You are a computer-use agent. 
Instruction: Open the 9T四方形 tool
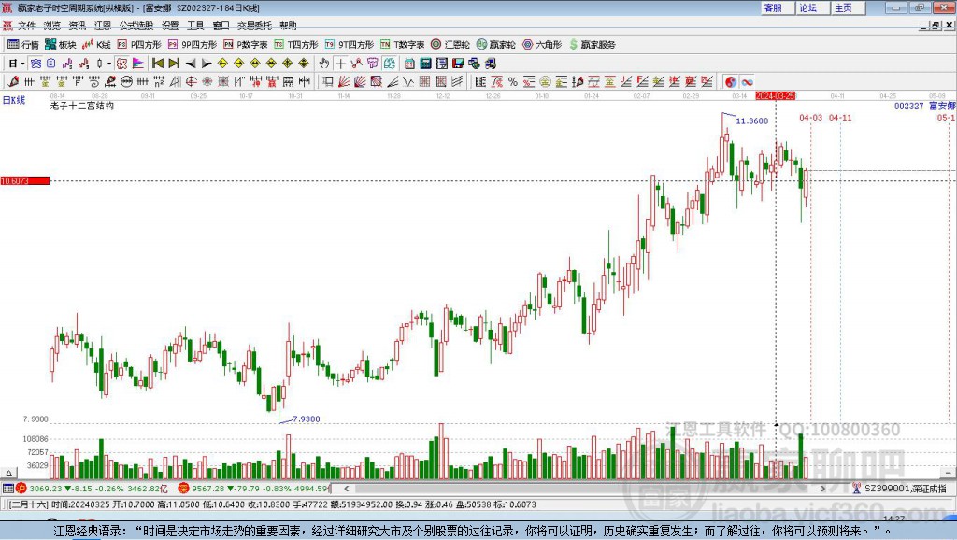pyautogui.click(x=350, y=45)
